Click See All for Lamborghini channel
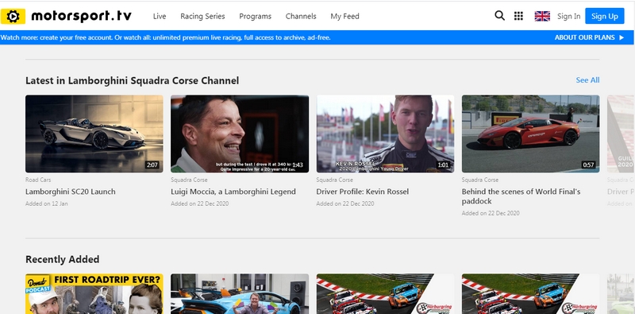The width and height of the screenshot is (635, 314). [587, 80]
